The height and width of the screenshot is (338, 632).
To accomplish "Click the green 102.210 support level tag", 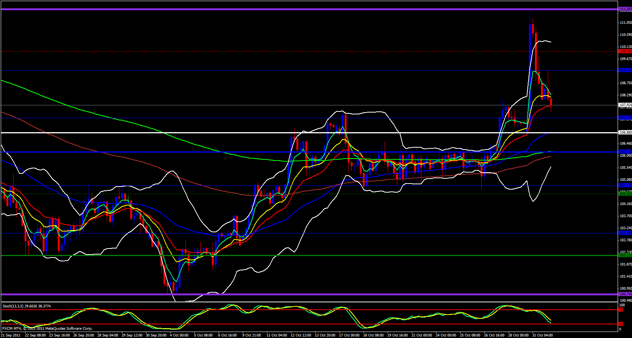I will [625, 255].
